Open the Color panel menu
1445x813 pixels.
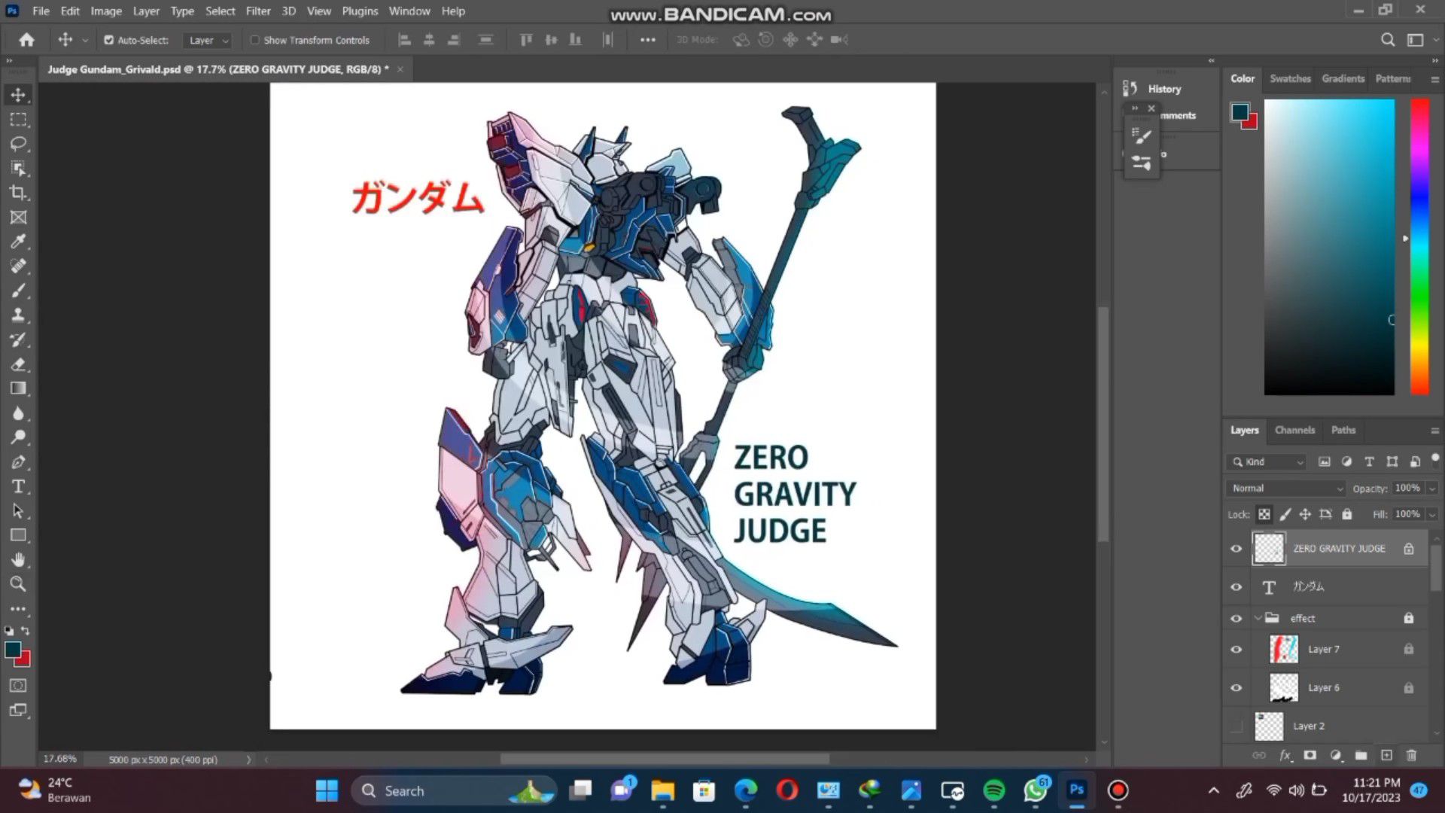[x=1434, y=79]
